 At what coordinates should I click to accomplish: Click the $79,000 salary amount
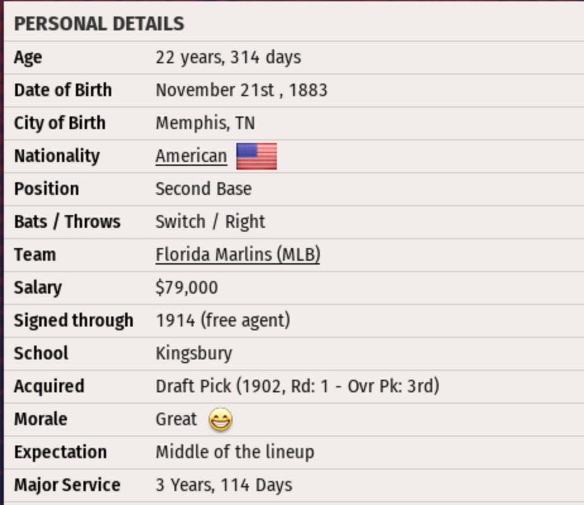(186, 288)
